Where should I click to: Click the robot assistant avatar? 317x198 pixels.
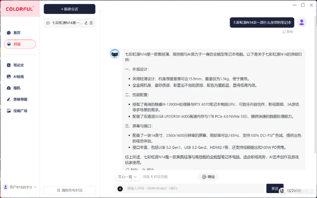pos(115,54)
